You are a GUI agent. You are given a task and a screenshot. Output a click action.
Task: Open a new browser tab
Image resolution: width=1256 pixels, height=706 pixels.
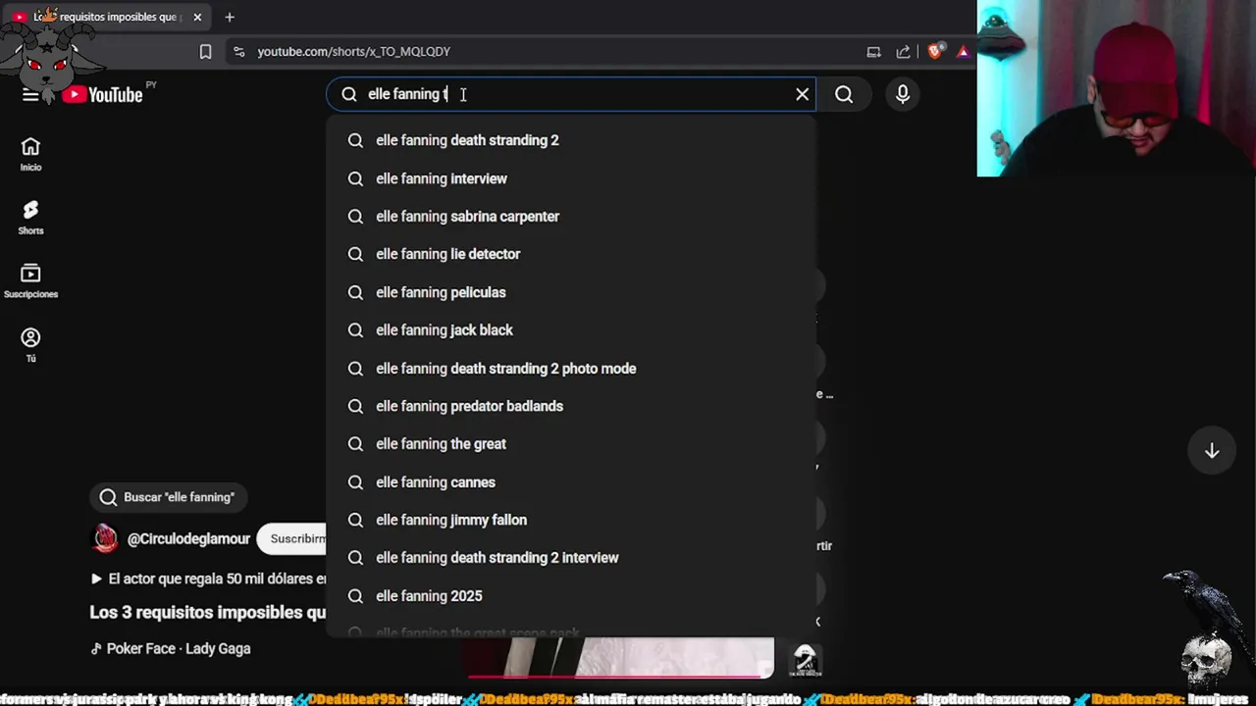pos(230,17)
